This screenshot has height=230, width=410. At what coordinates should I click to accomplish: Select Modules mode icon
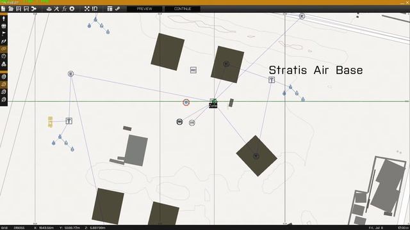[x=4, y=64]
